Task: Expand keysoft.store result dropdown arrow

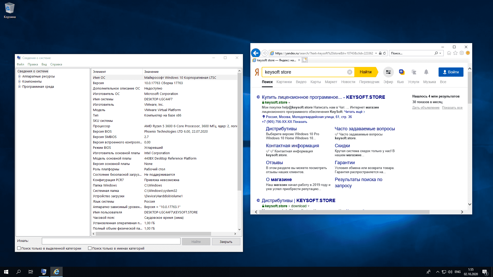Action: (289, 103)
